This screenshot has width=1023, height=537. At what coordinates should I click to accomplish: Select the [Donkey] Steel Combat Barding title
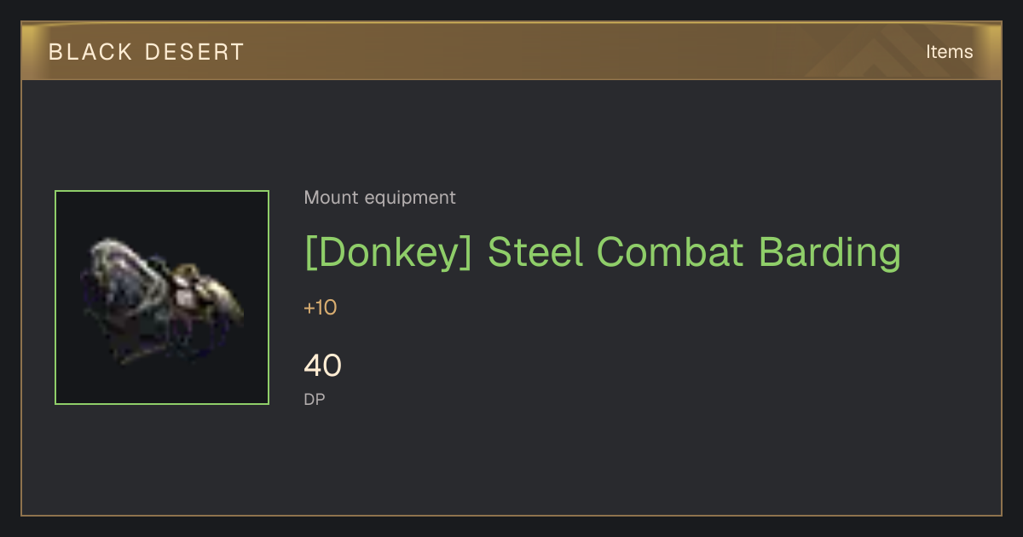point(603,252)
